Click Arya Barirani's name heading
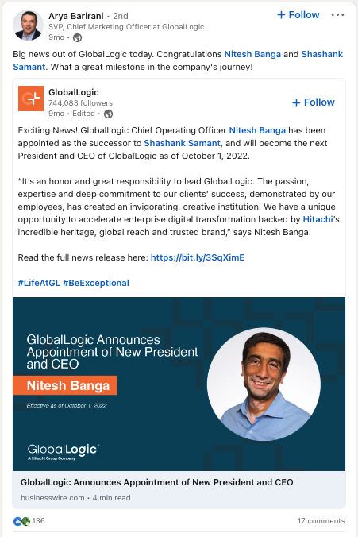 click(x=76, y=16)
